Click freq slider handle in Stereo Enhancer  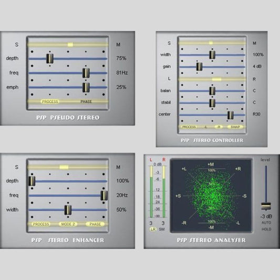coord(104,195)
